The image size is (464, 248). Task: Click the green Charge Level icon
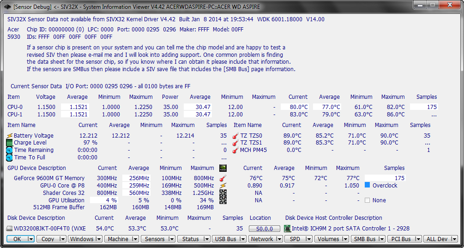[x=10, y=143]
